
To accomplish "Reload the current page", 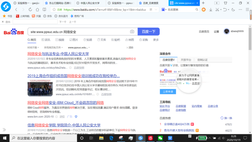I will [x=30, y=10].
